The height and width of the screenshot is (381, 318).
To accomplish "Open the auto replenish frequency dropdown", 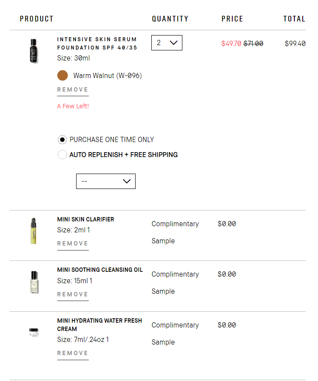I will [x=106, y=182].
